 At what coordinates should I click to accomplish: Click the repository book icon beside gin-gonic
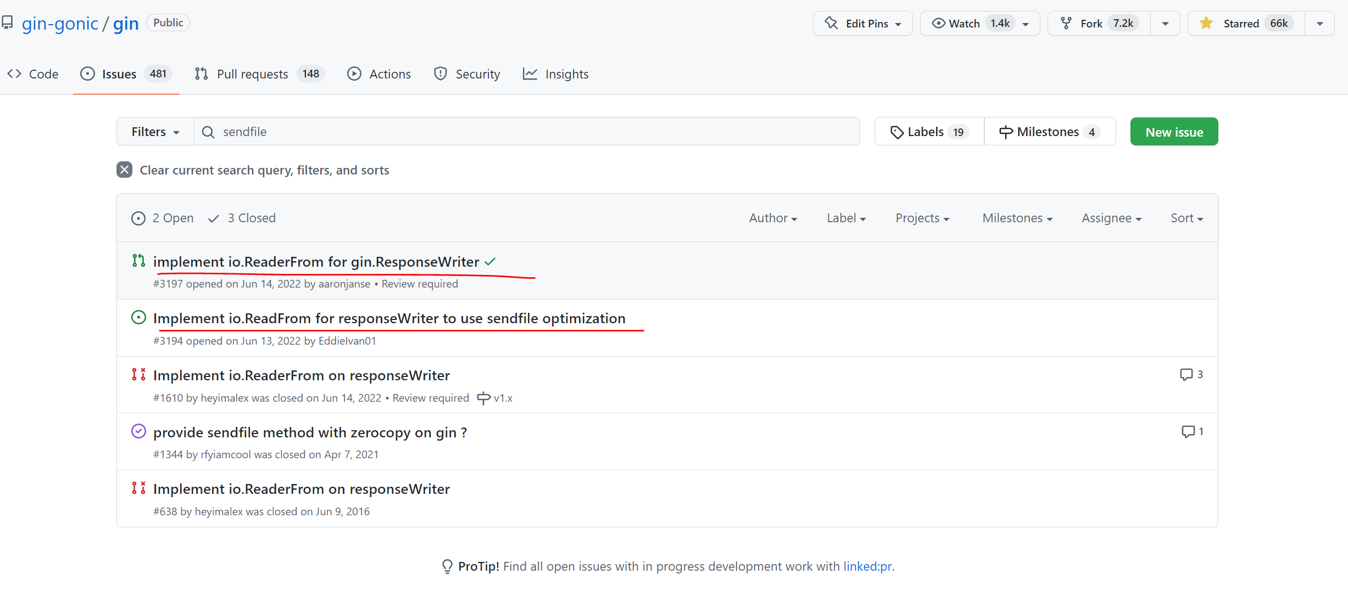tap(7, 23)
